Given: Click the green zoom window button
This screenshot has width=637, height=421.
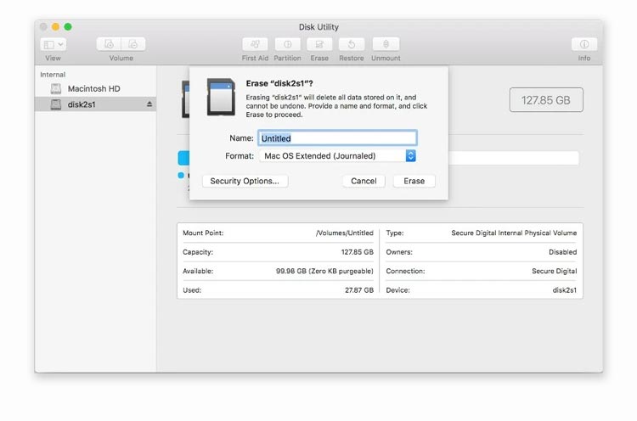Looking at the screenshot, I should coord(68,27).
